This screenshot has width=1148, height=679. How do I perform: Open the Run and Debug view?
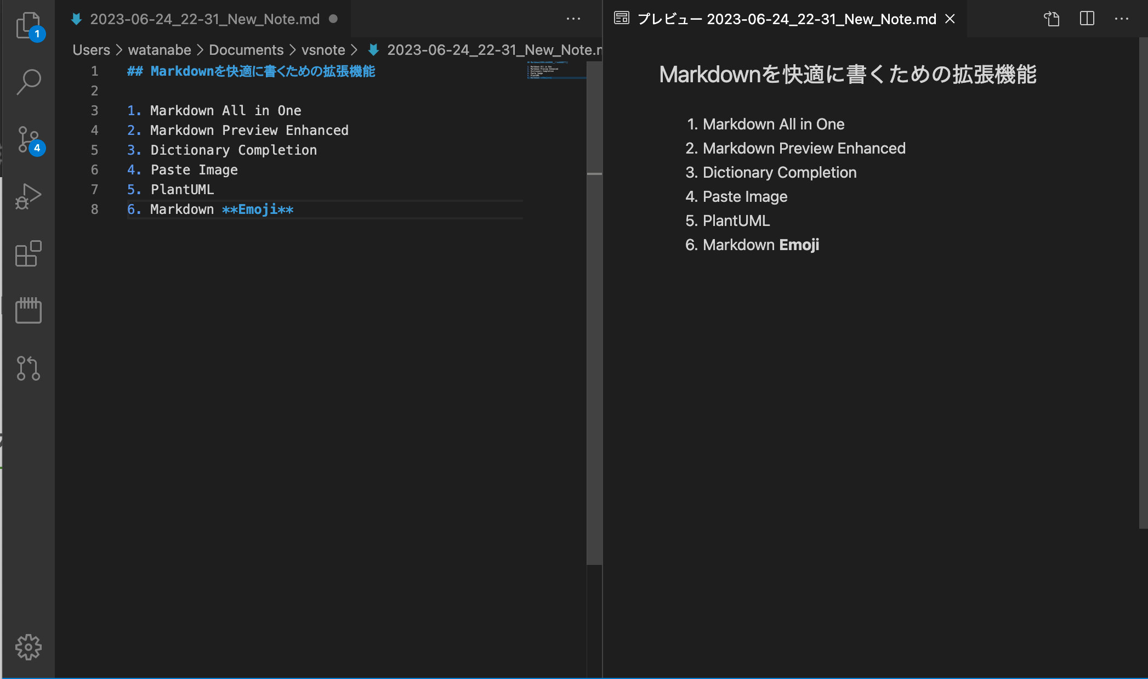point(29,196)
